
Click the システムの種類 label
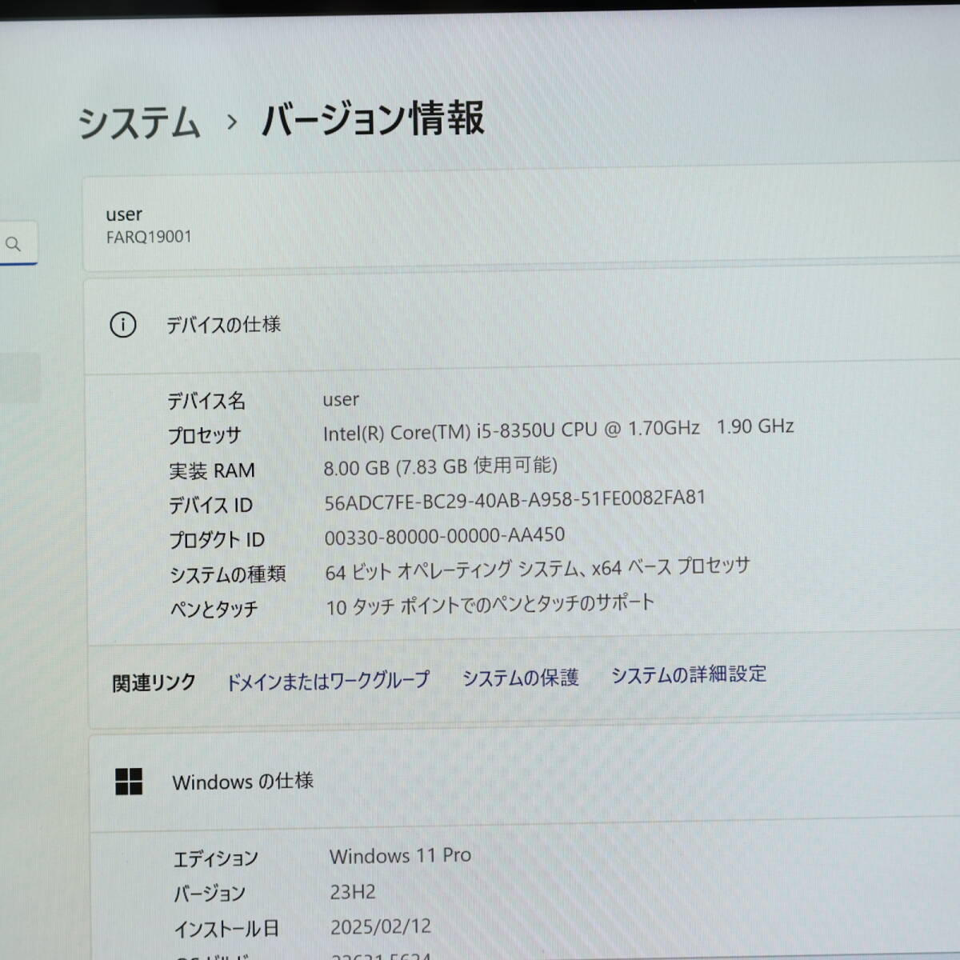(228, 574)
